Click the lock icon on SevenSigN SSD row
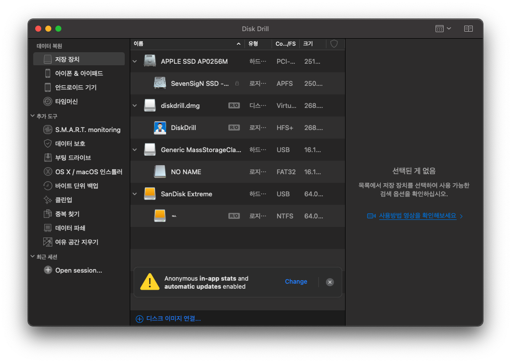Screen dimensions: 511x363 pyautogui.click(x=237, y=83)
